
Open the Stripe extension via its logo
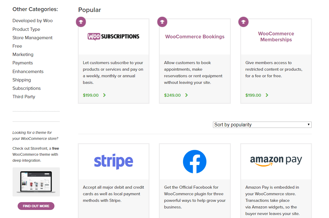(113, 161)
